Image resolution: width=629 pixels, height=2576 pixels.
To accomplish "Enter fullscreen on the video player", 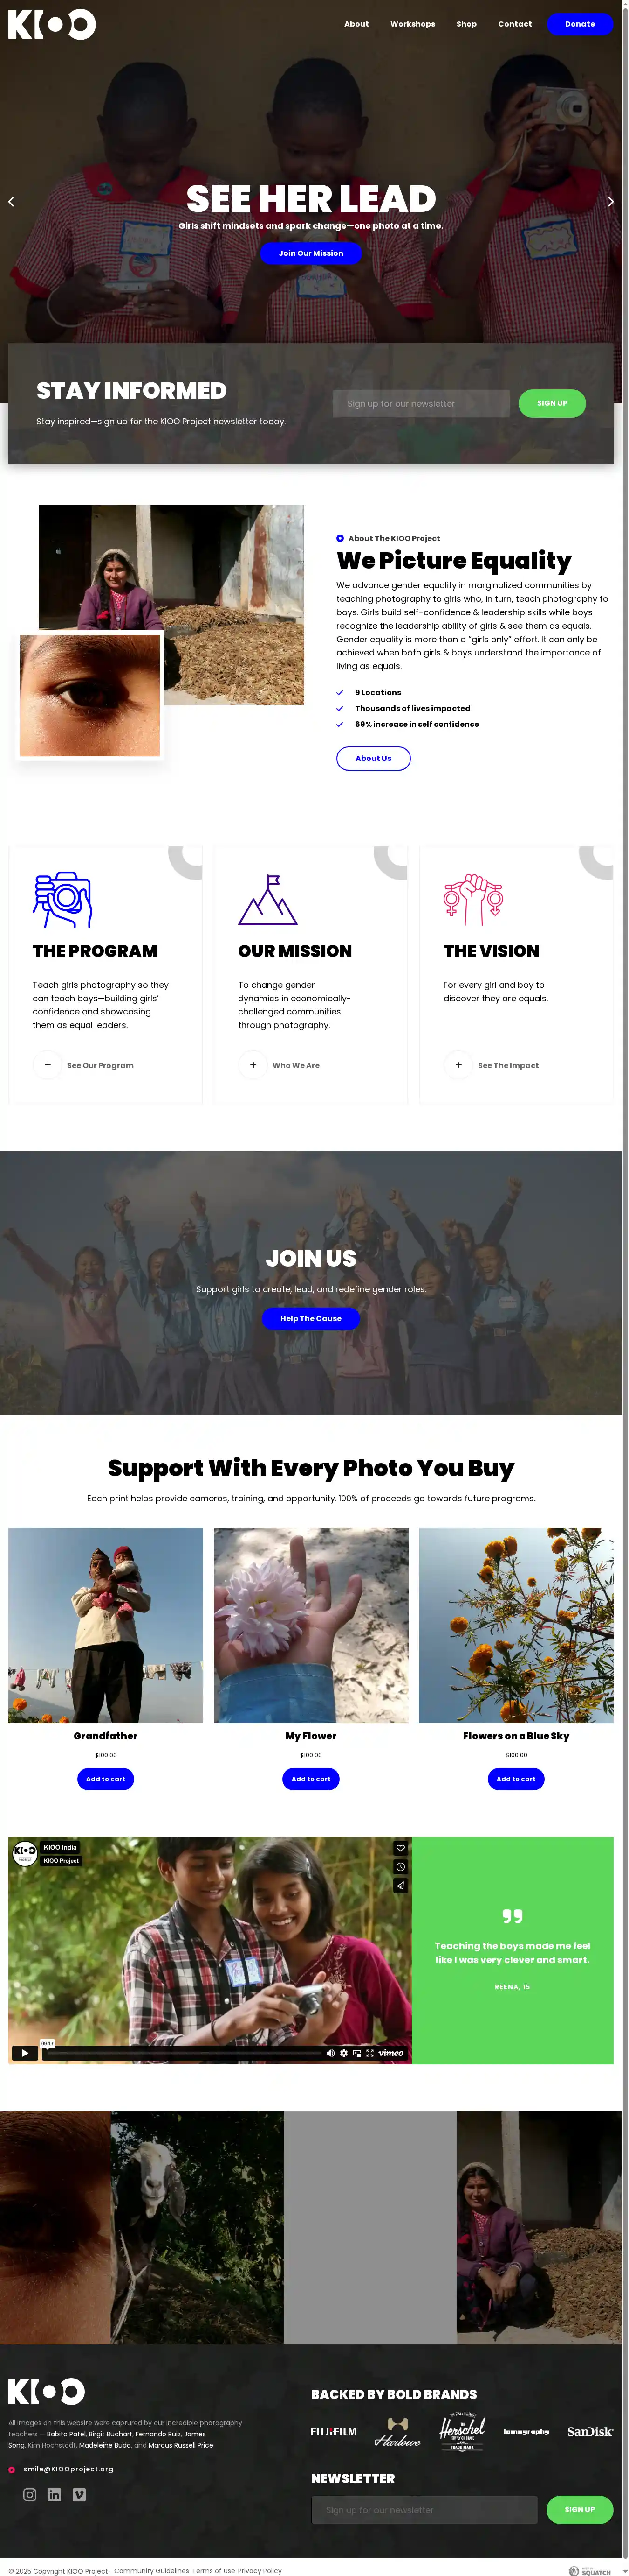I will [369, 2053].
